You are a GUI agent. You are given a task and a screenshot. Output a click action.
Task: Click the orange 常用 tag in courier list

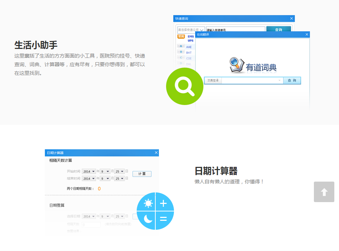(x=181, y=36)
